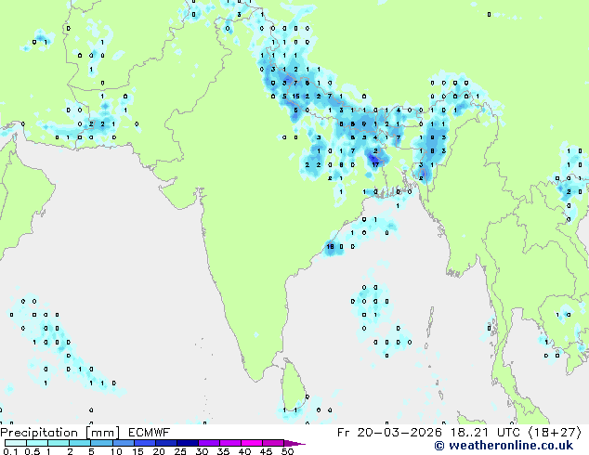Click the '18' value on the east coast
This screenshot has height=455, width=589.
pyautogui.click(x=330, y=247)
